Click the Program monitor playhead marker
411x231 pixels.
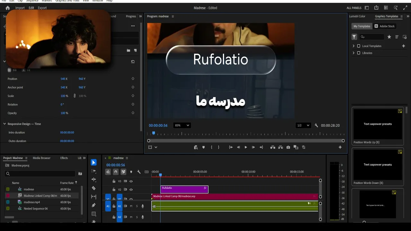153,133
